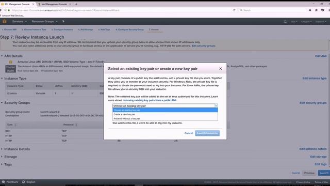
Task: Click the Amazon Linux AMI box icon
Action: coord(10,62)
